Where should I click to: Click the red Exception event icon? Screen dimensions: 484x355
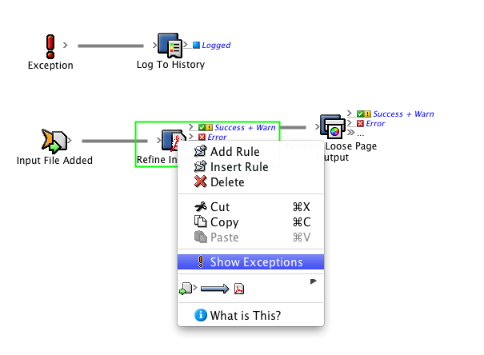pos(50,46)
